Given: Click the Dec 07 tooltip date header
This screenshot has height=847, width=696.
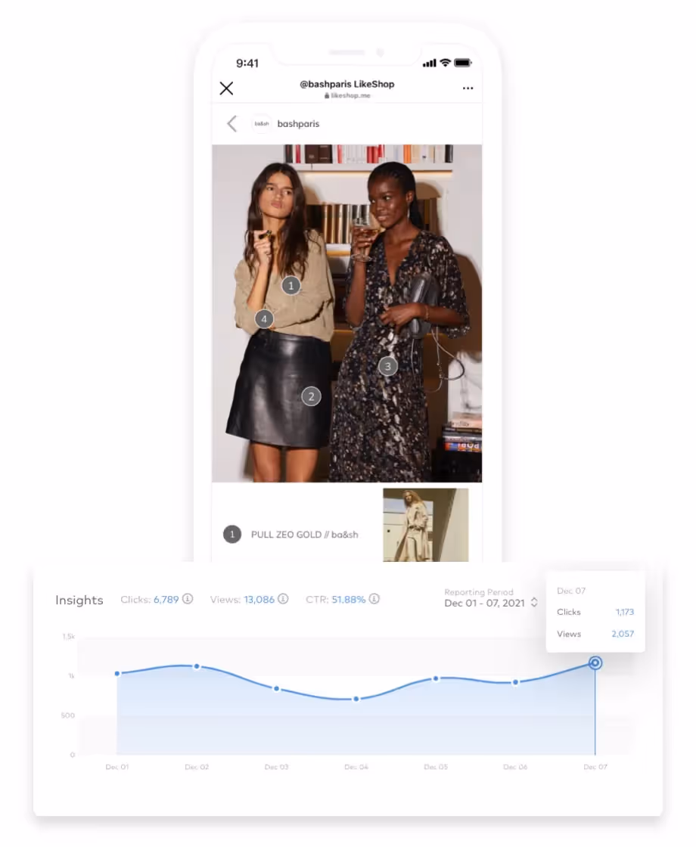Looking at the screenshot, I should pos(571,591).
